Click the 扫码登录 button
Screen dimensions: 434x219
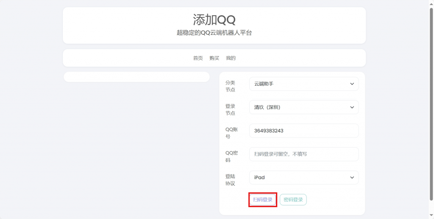tap(263, 199)
